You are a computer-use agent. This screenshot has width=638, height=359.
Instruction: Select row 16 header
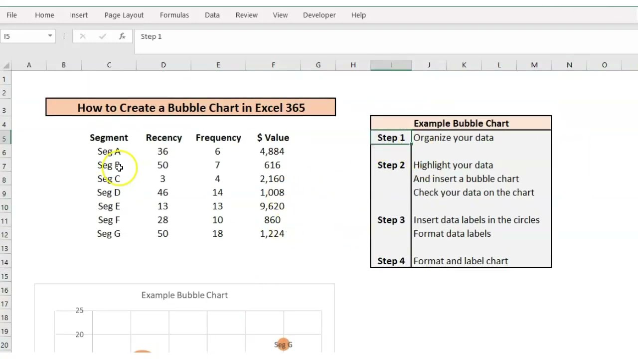[x=5, y=290]
